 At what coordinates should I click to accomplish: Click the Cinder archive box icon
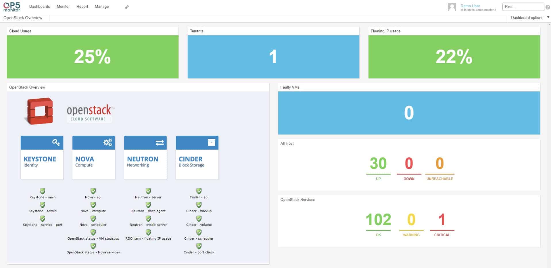coord(212,142)
